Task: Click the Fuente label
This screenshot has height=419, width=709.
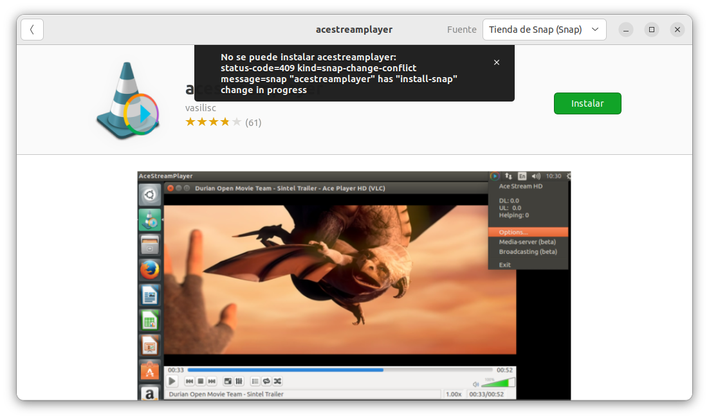Action: [462, 30]
